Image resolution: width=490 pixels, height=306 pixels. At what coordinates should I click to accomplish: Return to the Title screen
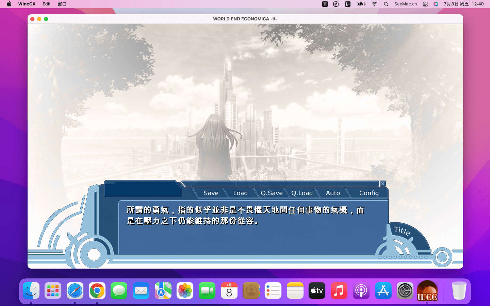click(402, 231)
